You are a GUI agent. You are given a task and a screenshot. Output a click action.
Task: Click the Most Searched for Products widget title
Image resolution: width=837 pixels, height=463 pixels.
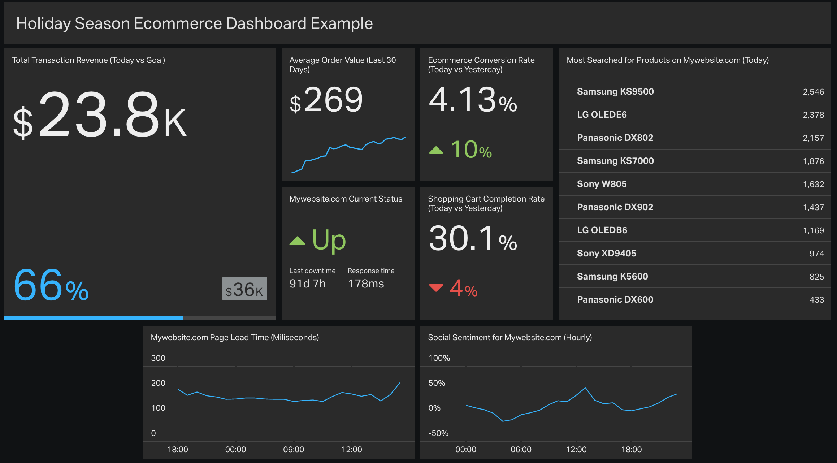click(x=668, y=60)
